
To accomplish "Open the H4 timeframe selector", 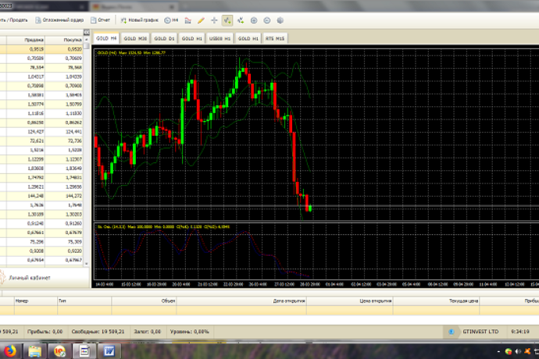I will pyautogui.click(x=171, y=20).
